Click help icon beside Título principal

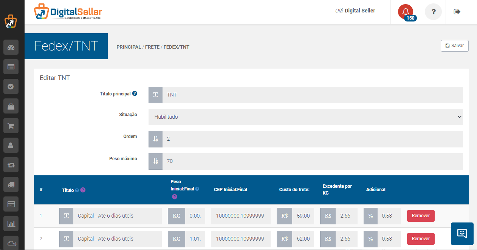[x=135, y=94]
